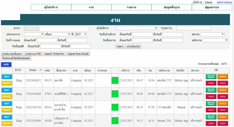Open the ปี 2017 year dropdown
Image resolution: width=234 pixels, height=127 pixels.
point(81,34)
